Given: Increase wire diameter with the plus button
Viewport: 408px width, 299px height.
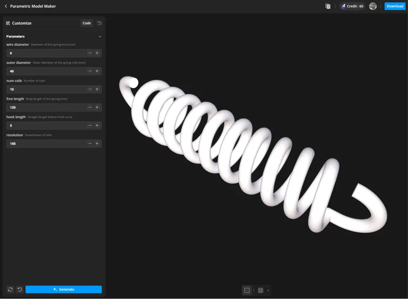Looking at the screenshot, I should click(x=97, y=53).
